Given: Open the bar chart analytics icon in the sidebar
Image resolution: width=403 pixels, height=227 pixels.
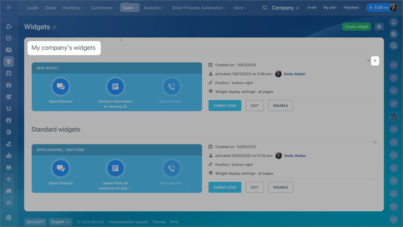Looking at the screenshot, I should tap(8, 156).
